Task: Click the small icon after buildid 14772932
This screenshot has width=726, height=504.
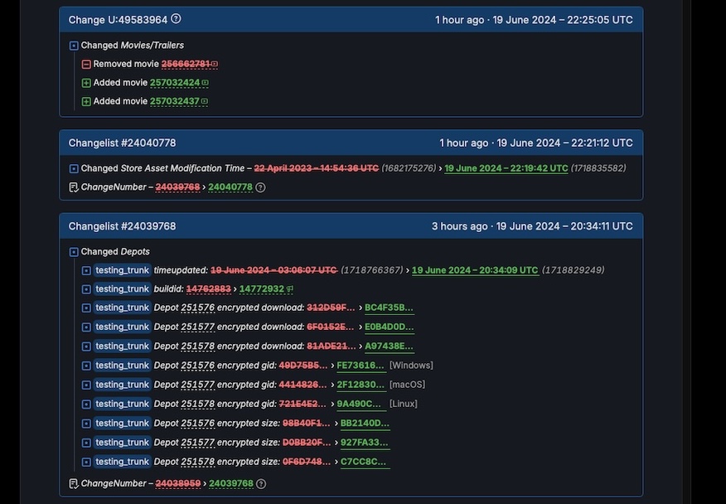Action: (x=290, y=289)
